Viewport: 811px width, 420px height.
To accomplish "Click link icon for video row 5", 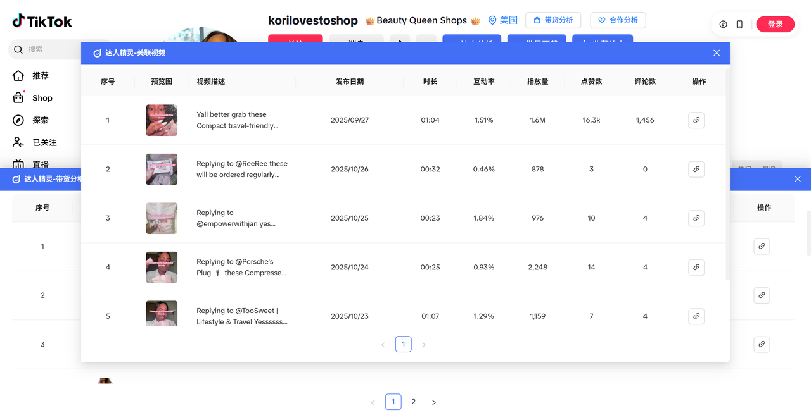I will pyautogui.click(x=696, y=316).
